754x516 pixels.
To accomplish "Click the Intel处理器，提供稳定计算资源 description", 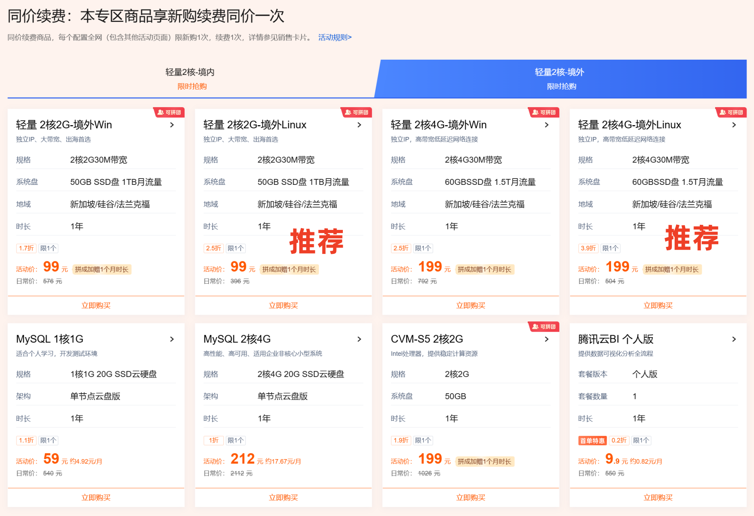I will point(434,354).
